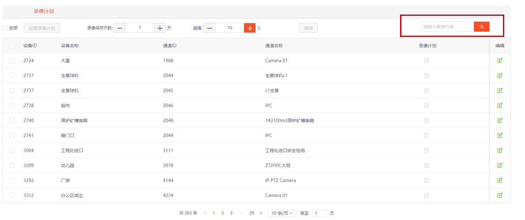The image size is (525, 220).
Task: Click the 设备名称 column header
Action: click(70, 46)
